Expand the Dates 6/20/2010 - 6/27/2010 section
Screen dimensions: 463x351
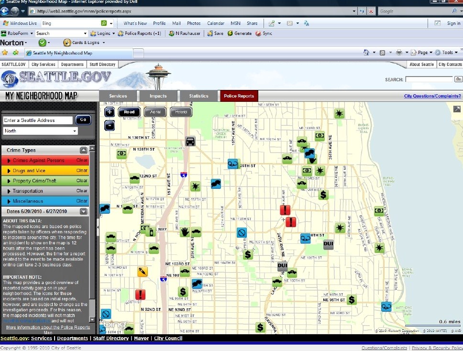click(x=84, y=211)
